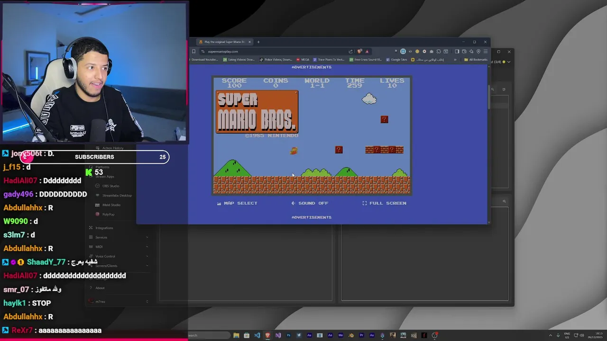Expand the Services section chevron

click(147, 237)
